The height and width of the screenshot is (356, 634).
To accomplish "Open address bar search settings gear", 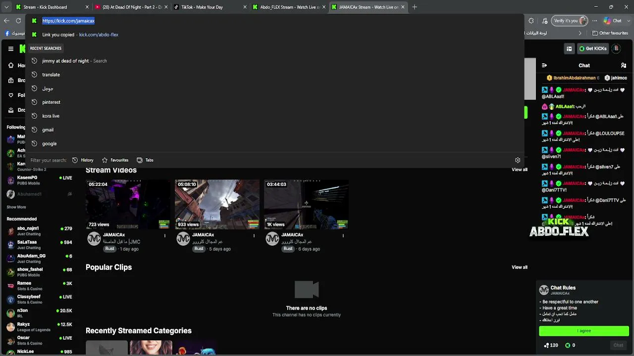I will coord(518,160).
